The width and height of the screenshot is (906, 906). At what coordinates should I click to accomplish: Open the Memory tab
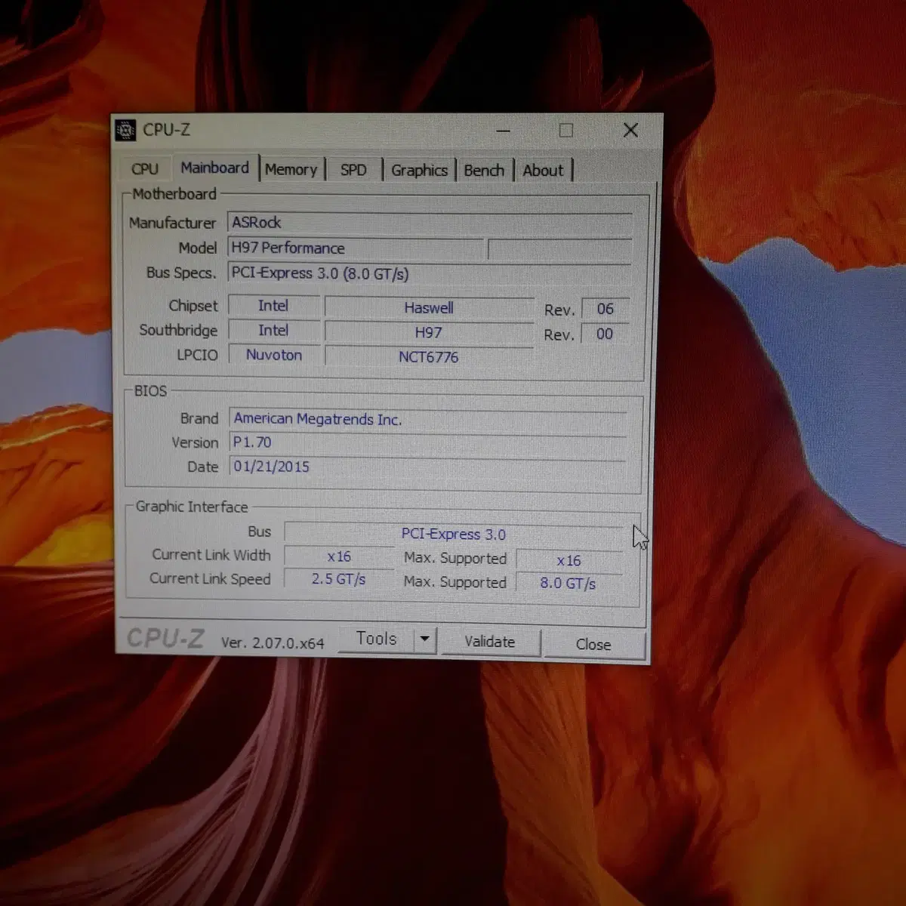tap(291, 170)
